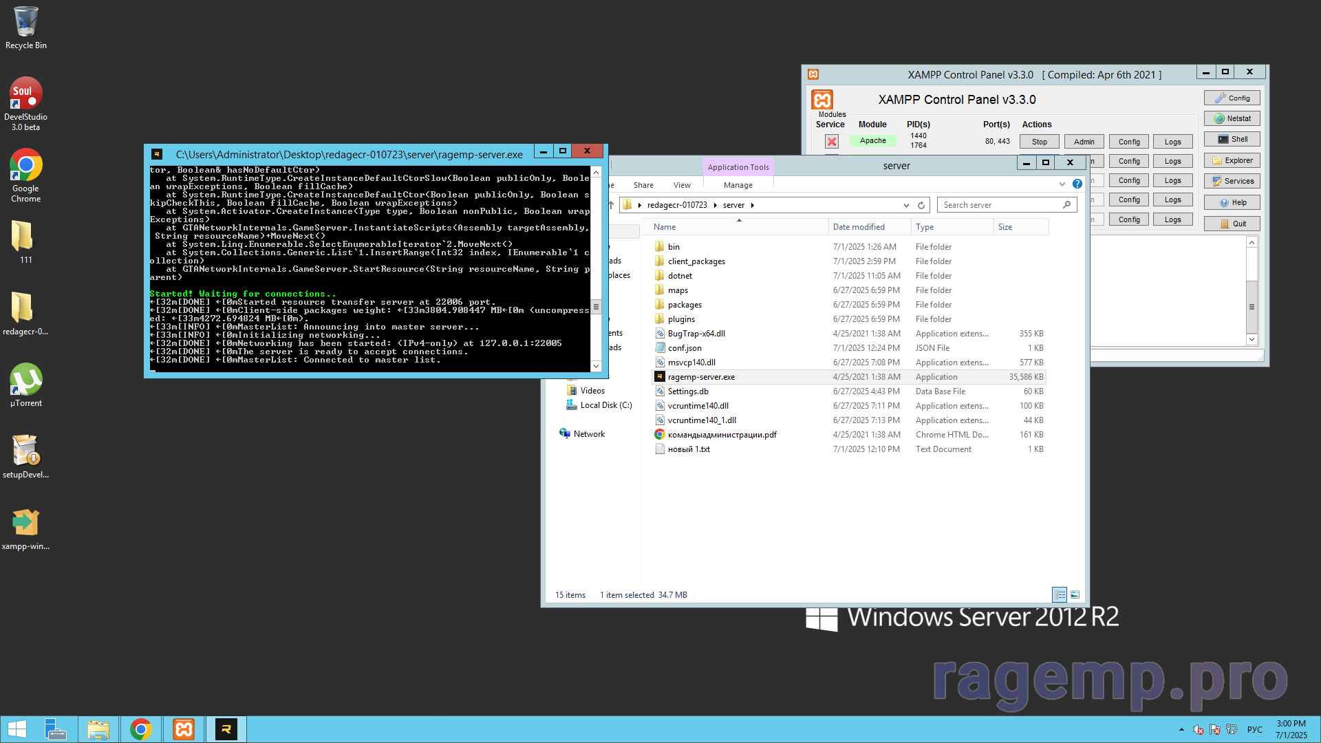The height and width of the screenshot is (743, 1321).
Task: Select the µTorrent desktop shortcut
Action: pos(25,385)
